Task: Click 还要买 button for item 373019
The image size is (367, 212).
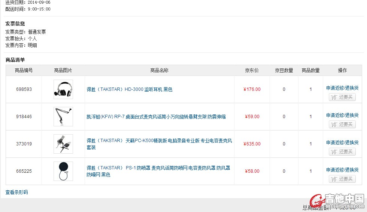Action: tap(342, 152)
